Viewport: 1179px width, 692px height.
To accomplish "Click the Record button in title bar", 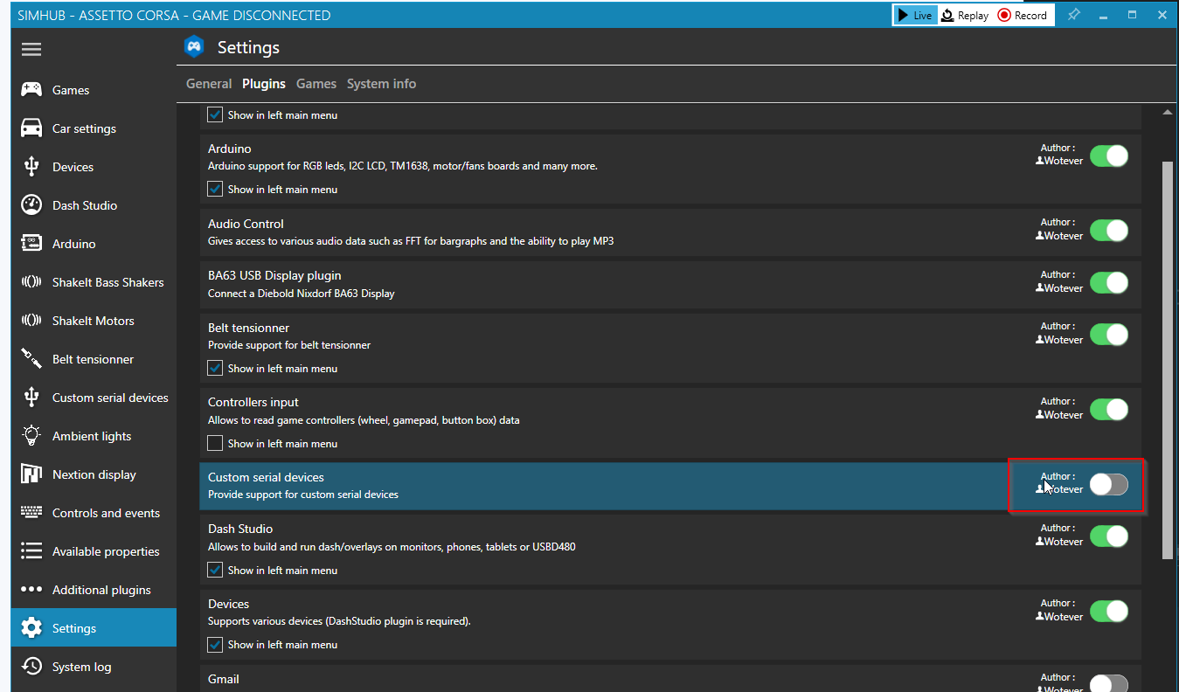I will [x=1022, y=14].
